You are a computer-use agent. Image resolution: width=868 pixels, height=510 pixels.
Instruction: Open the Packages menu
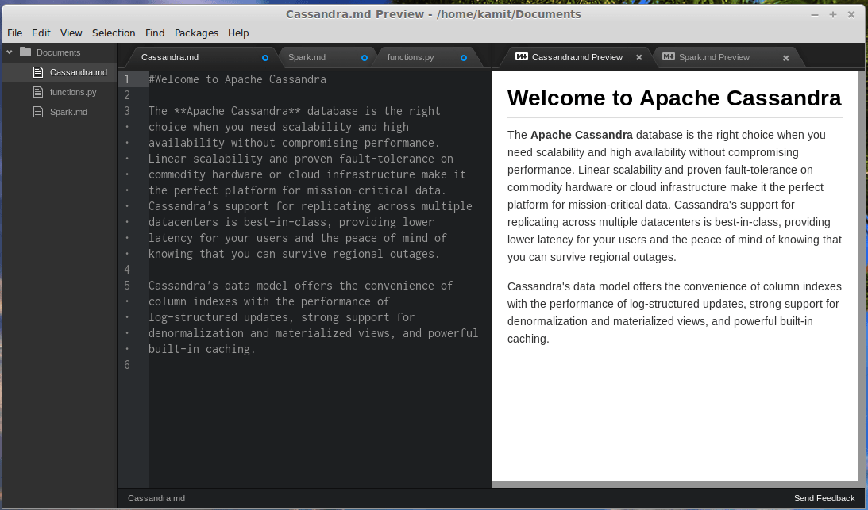196,33
